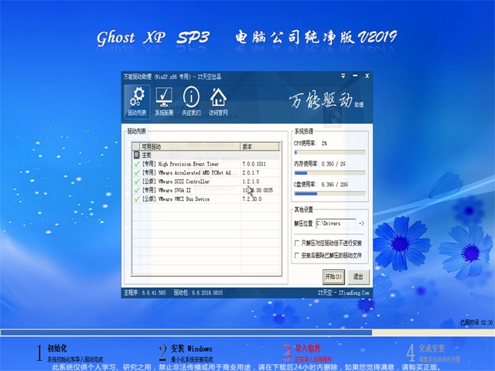Click the C盘使用率 progress bar

click(x=330, y=193)
